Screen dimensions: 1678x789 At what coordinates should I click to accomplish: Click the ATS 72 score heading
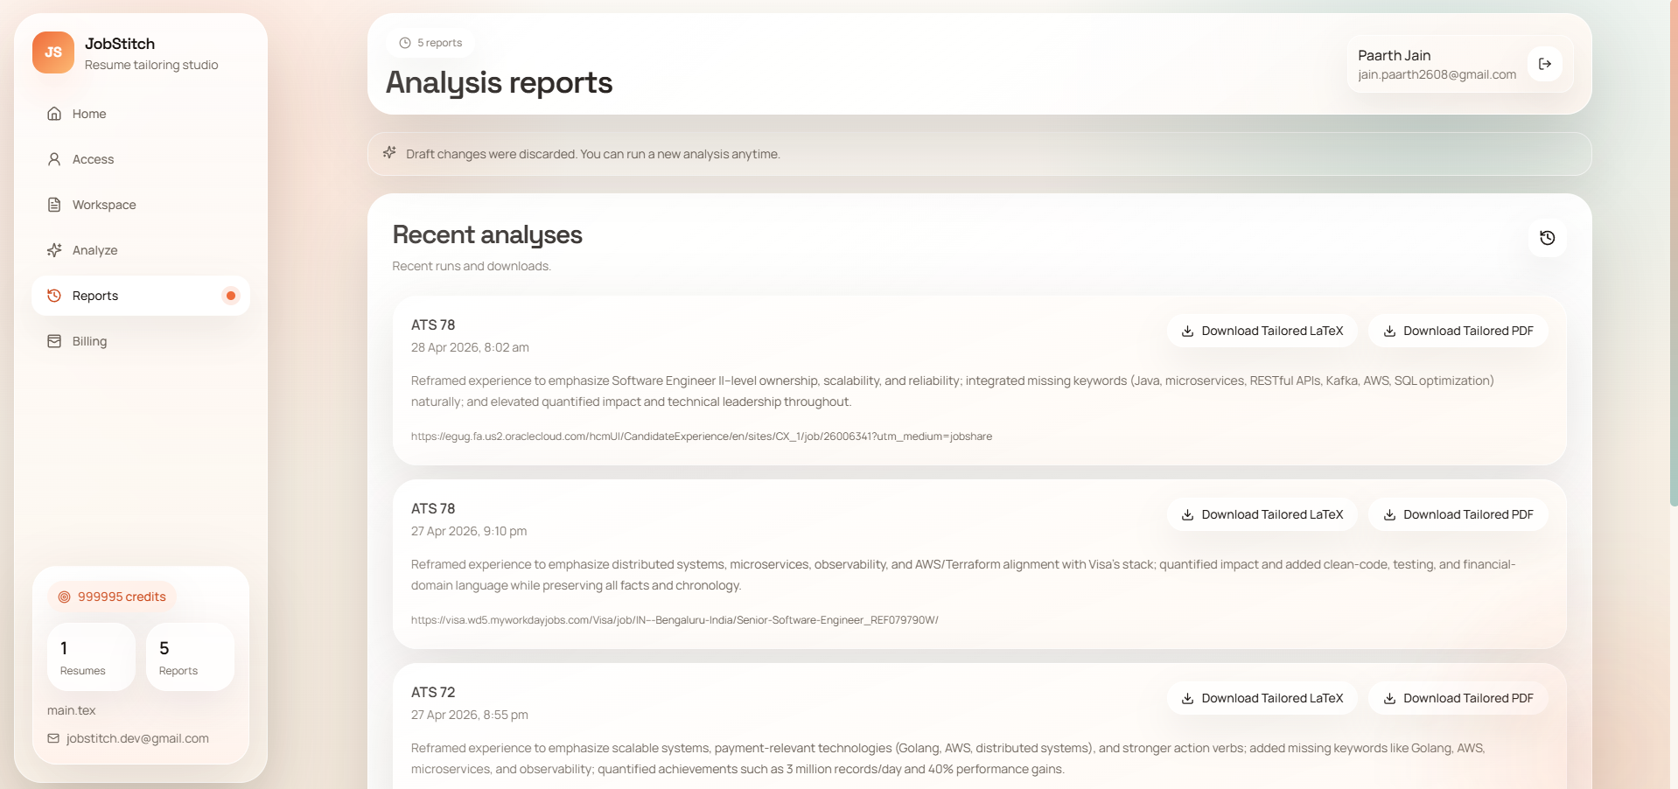(x=433, y=692)
